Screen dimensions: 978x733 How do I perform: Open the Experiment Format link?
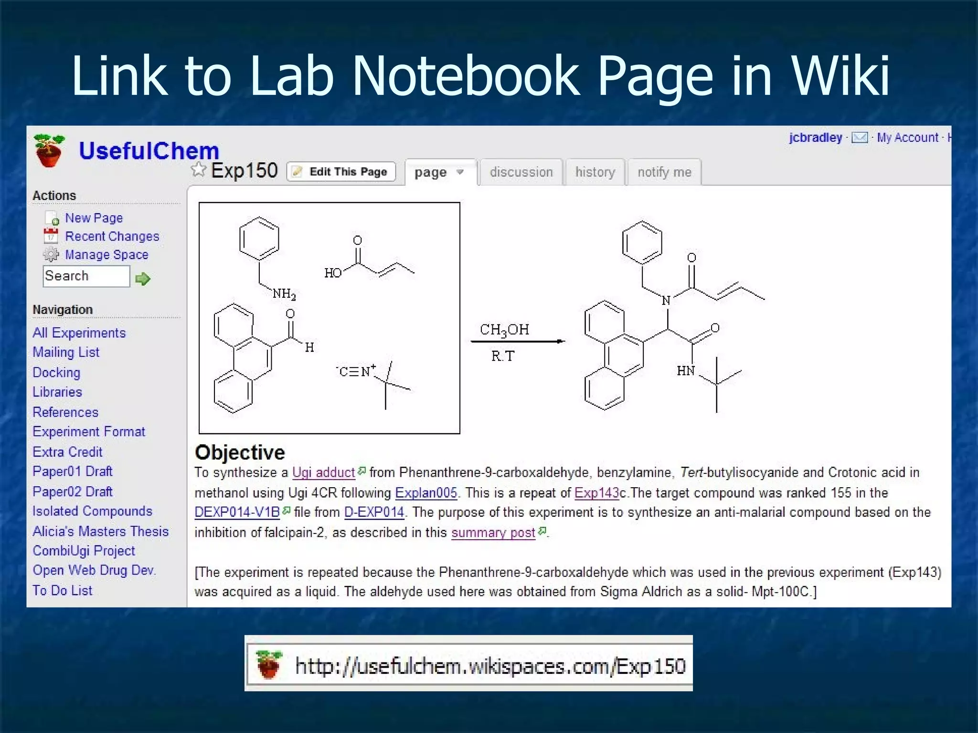tap(89, 431)
